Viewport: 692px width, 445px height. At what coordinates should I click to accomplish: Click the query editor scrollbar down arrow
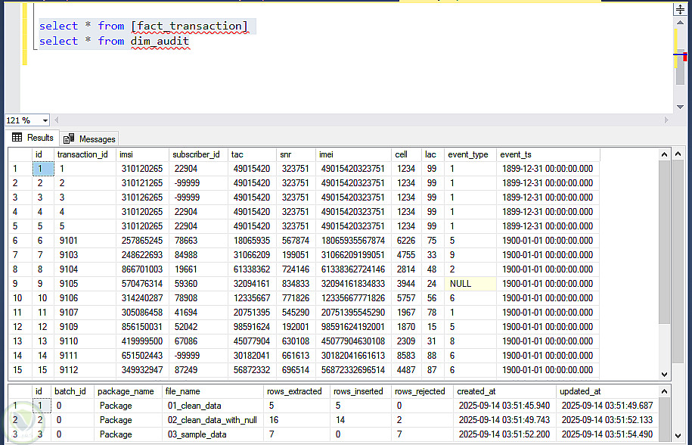[x=681, y=107]
